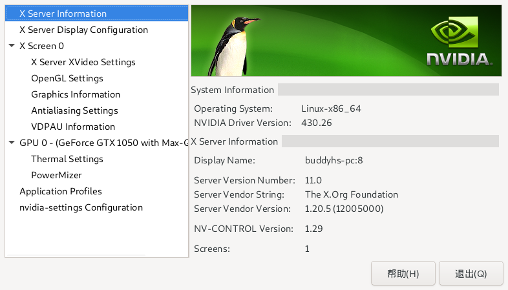Click the Linux-x86_64 operating system value

click(331, 109)
